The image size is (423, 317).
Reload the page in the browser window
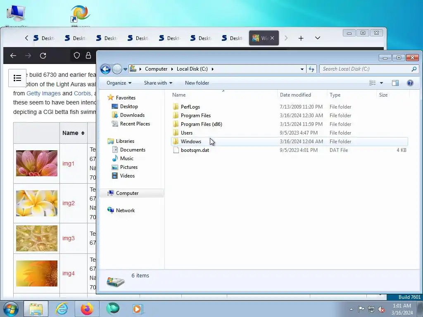click(x=43, y=56)
